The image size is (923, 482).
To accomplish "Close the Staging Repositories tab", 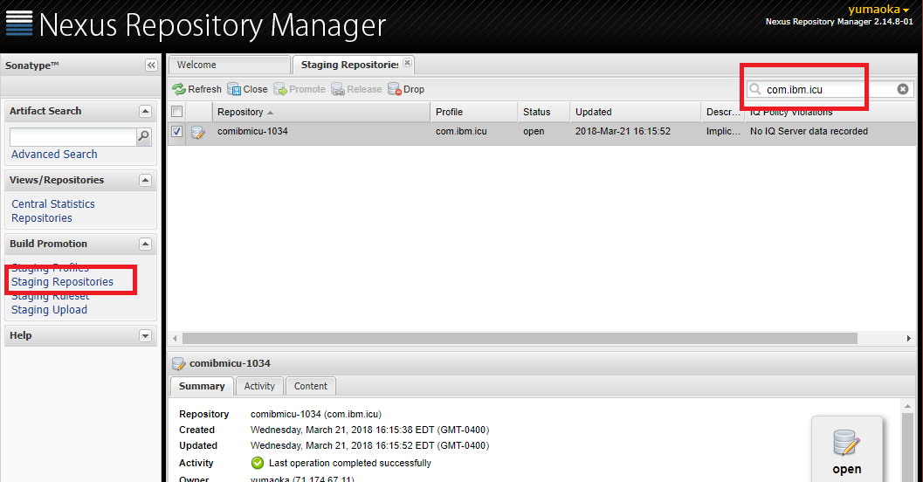I will click(x=407, y=62).
